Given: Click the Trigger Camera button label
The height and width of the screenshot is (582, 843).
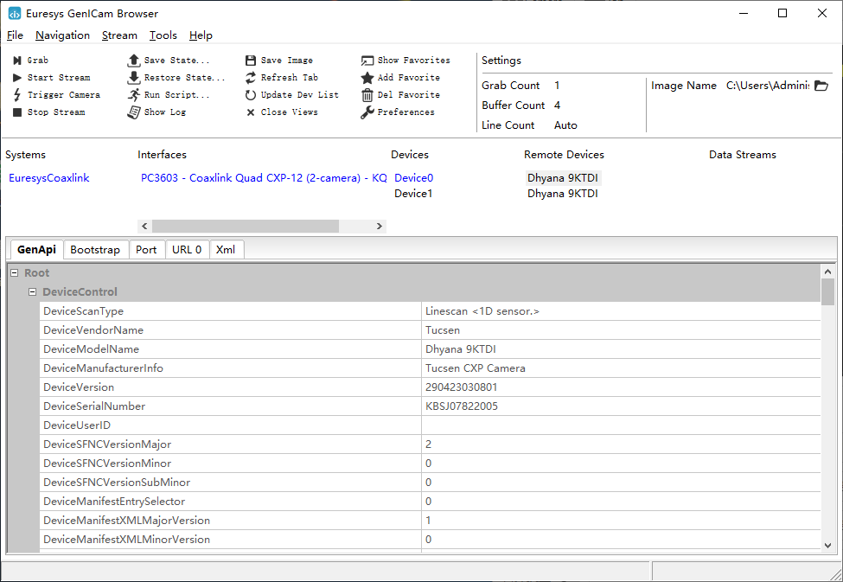Looking at the screenshot, I should 63,94.
